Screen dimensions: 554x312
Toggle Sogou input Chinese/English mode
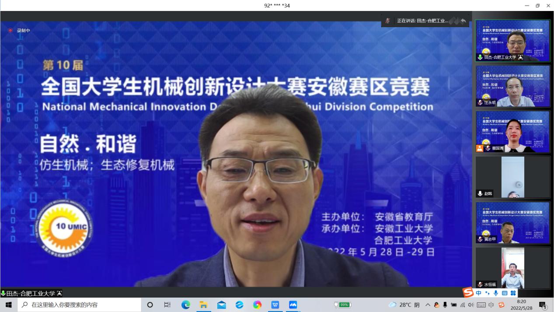(x=479, y=293)
